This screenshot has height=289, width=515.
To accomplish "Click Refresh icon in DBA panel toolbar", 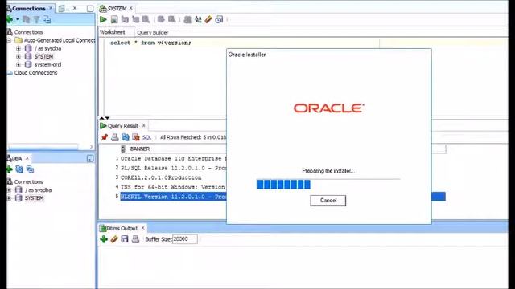I will tap(19, 169).
